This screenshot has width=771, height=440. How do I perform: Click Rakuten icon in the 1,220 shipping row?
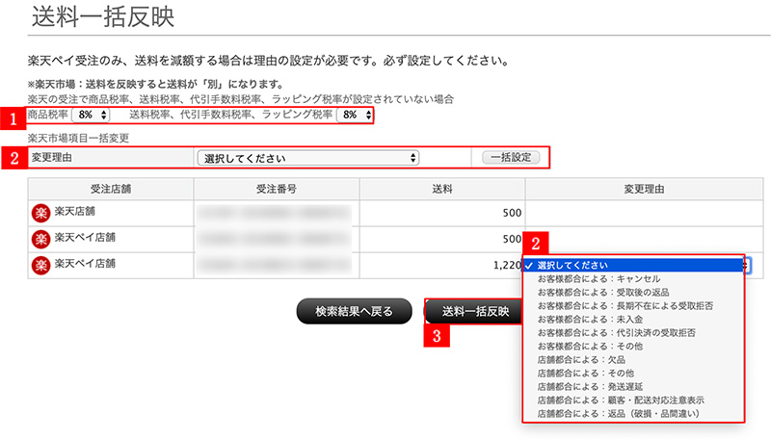click(x=40, y=263)
